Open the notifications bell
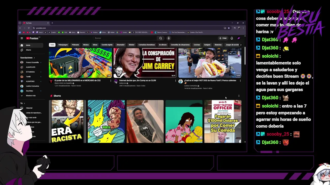Viewport: 330px width, 185px height. click(x=232, y=38)
